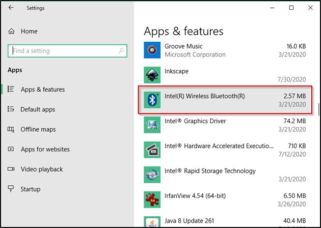This screenshot has width=321, height=228.
Task: Minimize the Settings window
Action: pos(272,8)
